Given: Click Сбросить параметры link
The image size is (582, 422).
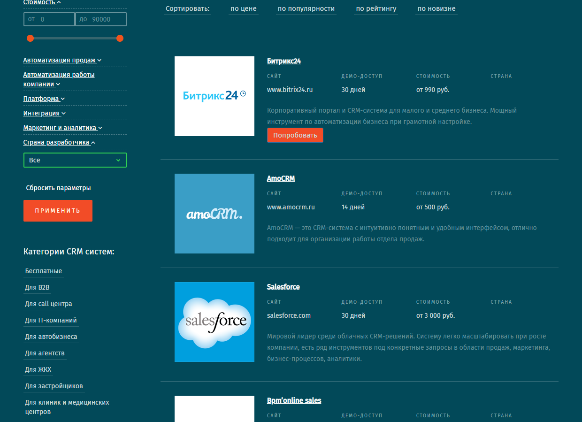Looking at the screenshot, I should (58, 188).
